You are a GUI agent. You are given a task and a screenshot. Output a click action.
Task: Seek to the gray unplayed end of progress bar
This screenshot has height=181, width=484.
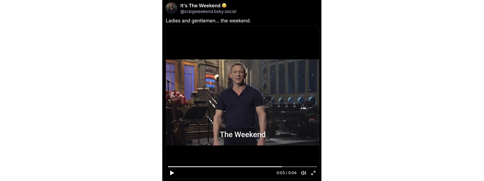[x=299, y=167]
